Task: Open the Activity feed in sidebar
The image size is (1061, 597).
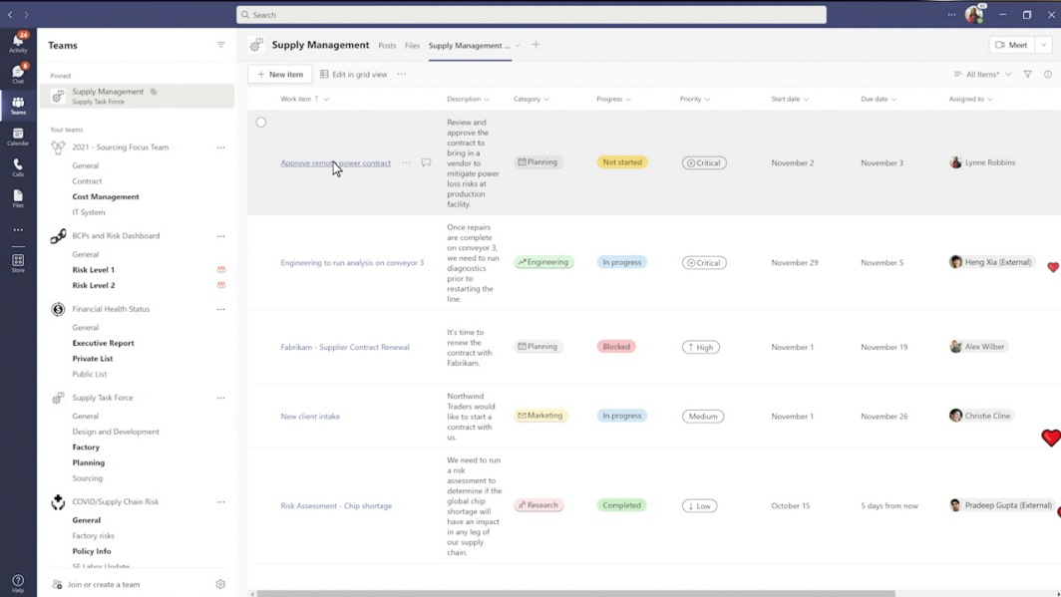Action: (18, 42)
